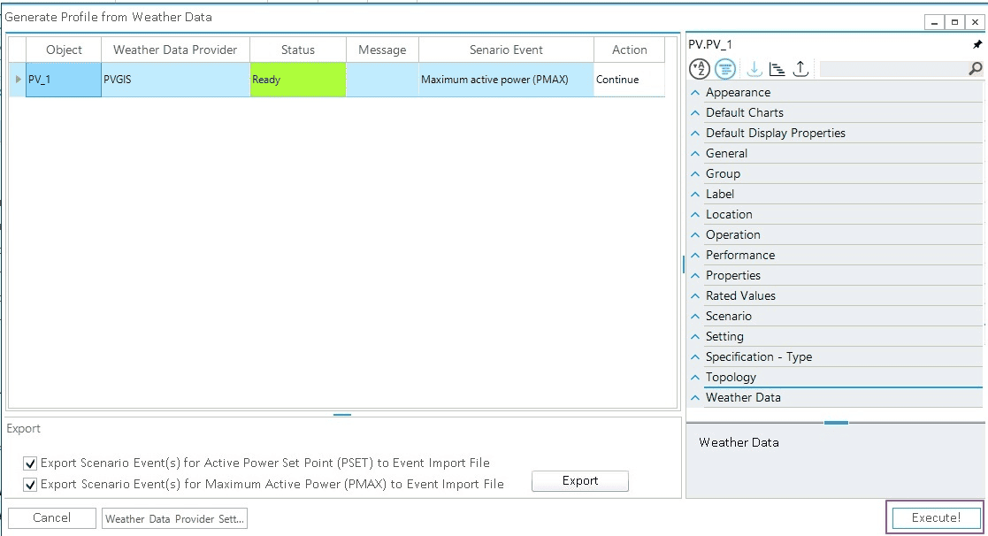988x536 pixels.
Task: Click the row selector arrow for PV_1
Action: coord(18,80)
